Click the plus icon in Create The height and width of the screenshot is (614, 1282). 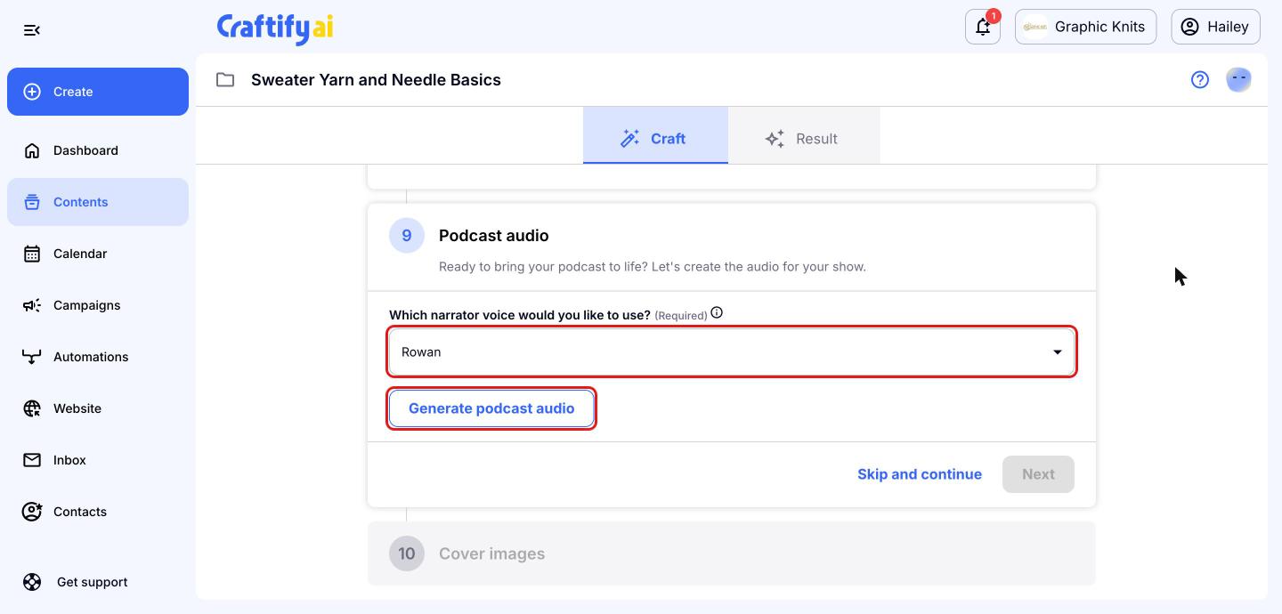point(32,92)
